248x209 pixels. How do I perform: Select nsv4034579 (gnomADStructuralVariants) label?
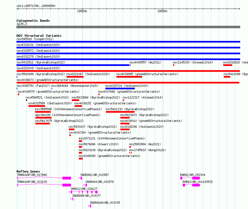tap(48, 92)
